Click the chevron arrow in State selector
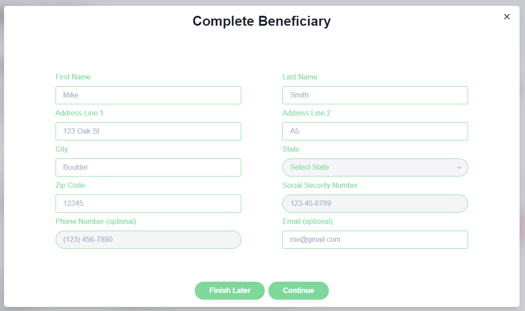 pyautogui.click(x=459, y=167)
